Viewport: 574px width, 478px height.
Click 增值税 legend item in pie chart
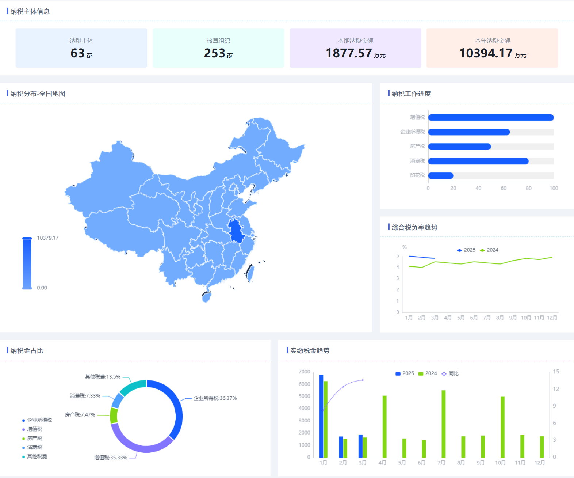(32, 429)
